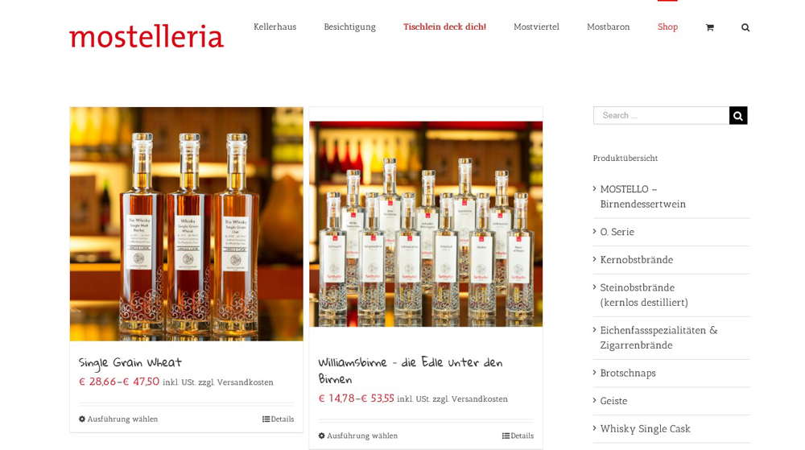Open the shopping cart icon
This screenshot has height=450, width=805.
pos(709,27)
